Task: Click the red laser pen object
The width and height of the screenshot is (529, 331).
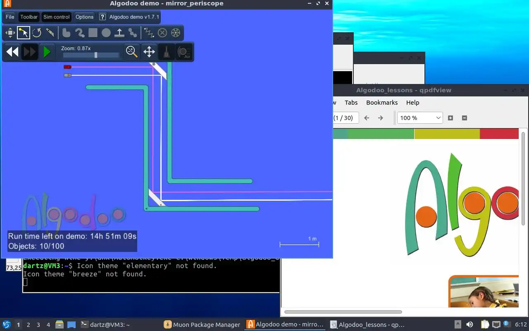Action: pos(67,67)
